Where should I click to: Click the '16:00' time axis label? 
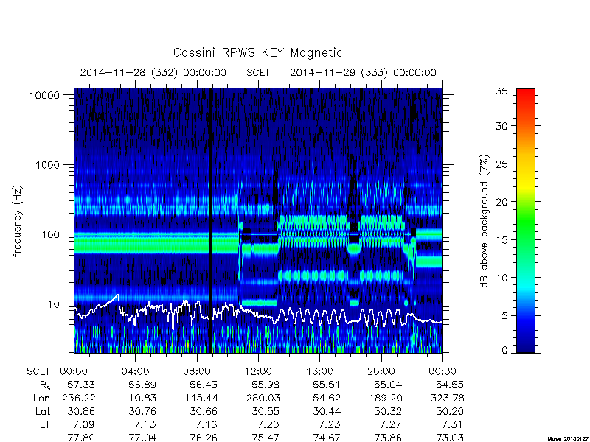pyautogui.click(x=319, y=372)
